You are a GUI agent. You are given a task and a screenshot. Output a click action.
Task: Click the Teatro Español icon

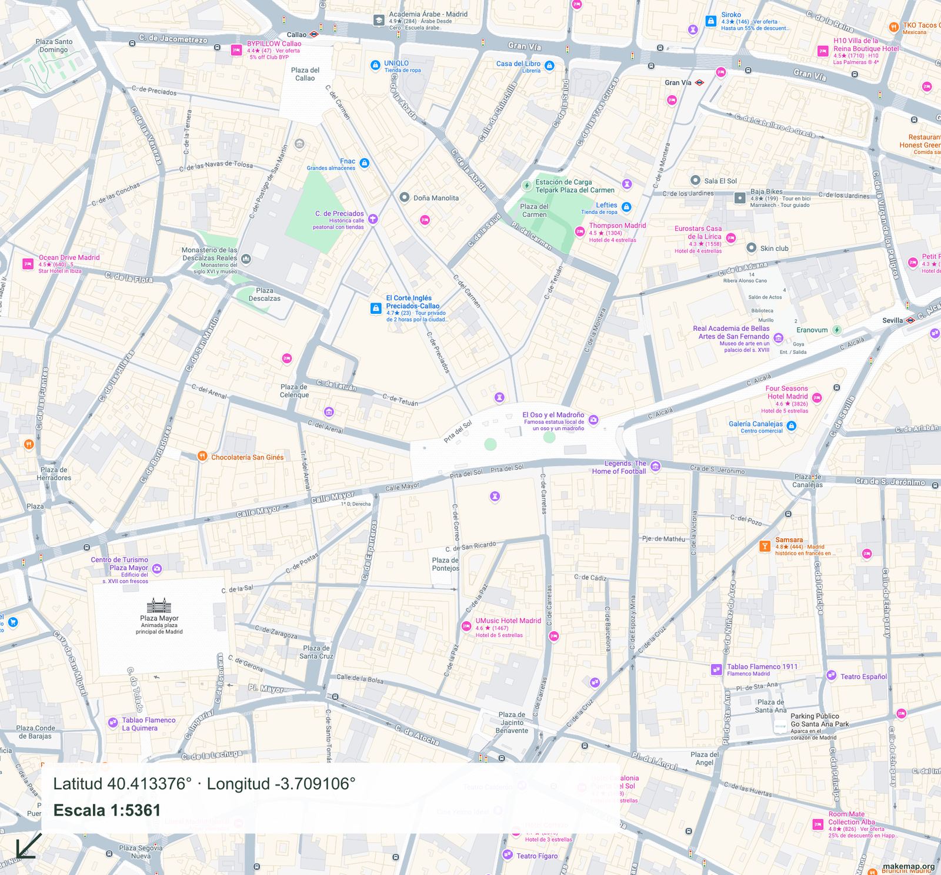[x=831, y=675]
